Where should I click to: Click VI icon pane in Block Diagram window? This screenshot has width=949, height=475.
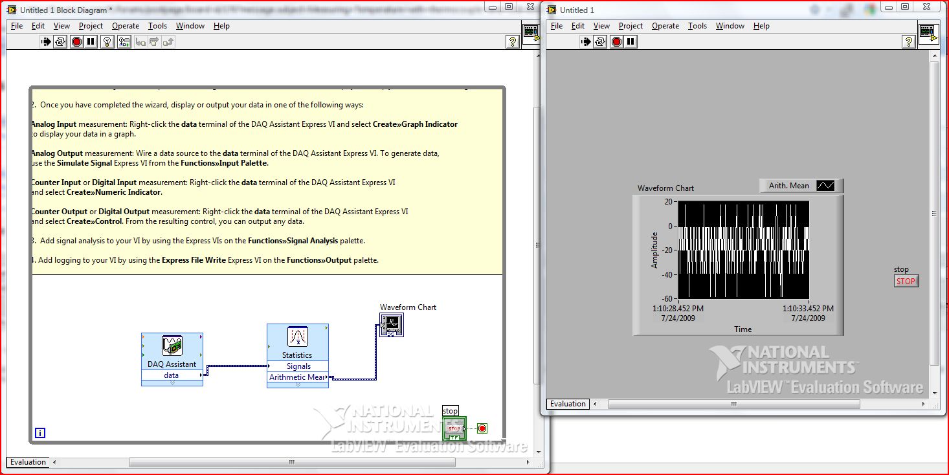[x=531, y=32]
